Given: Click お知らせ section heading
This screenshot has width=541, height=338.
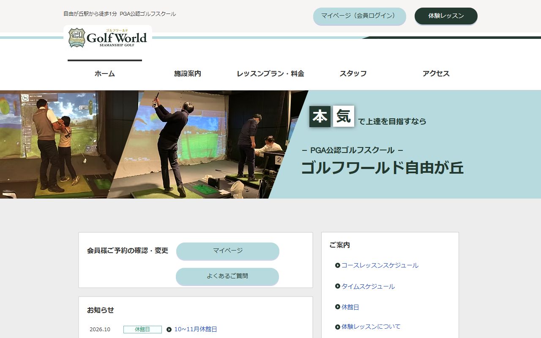Looking at the screenshot, I should click(x=101, y=310).
